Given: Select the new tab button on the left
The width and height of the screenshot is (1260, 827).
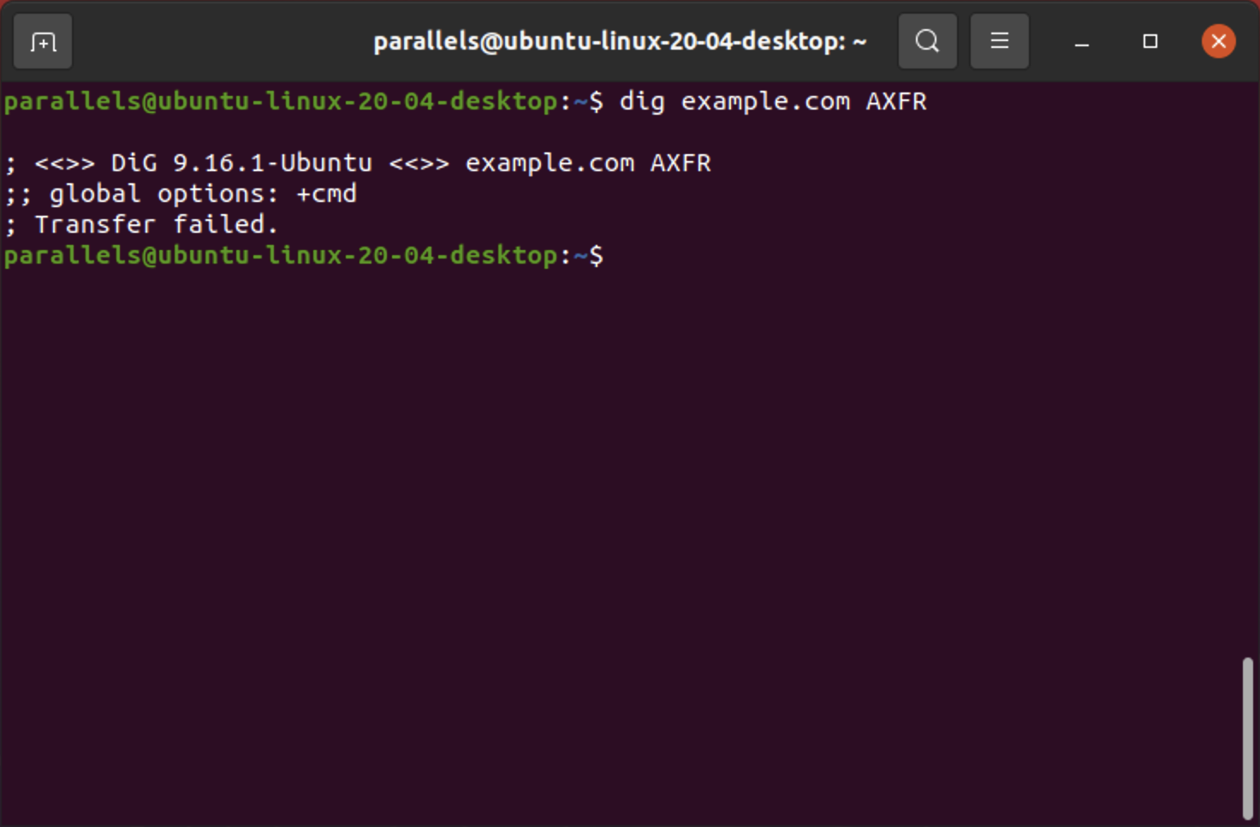Looking at the screenshot, I should (x=42, y=41).
